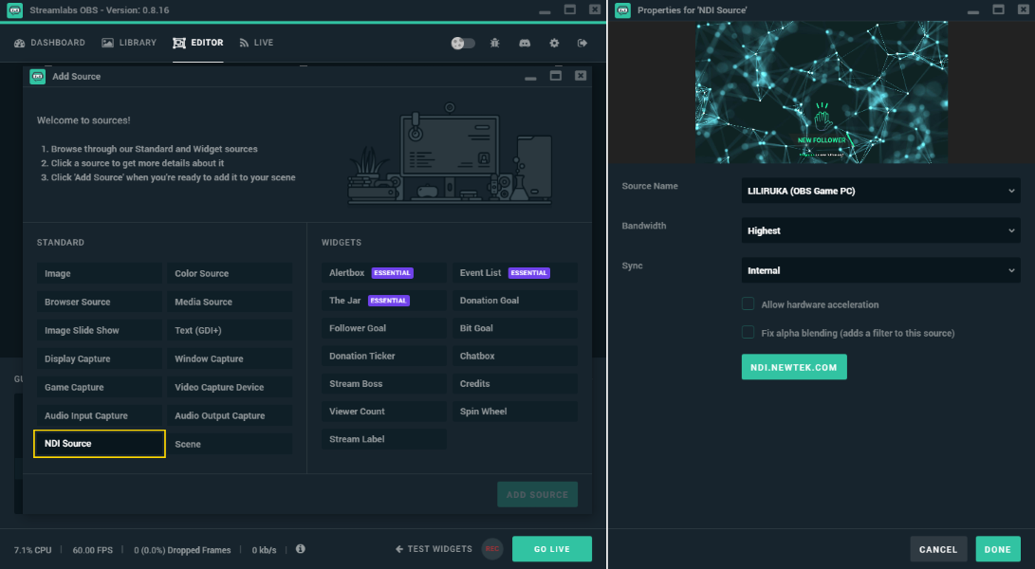Select the Viewer Count widget
This screenshot has height=569, width=1035.
[x=383, y=412]
